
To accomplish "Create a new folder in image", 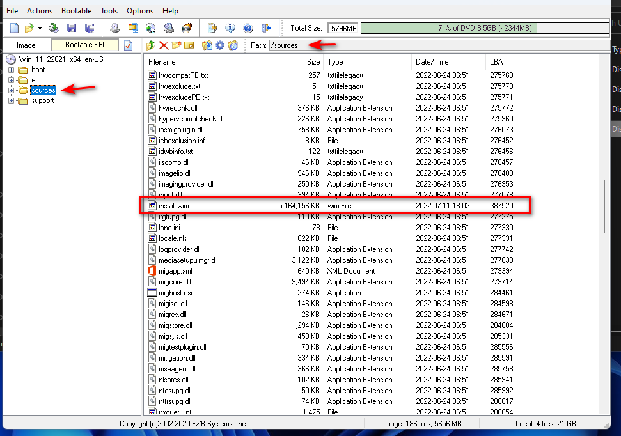I will (x=177, y=45).
